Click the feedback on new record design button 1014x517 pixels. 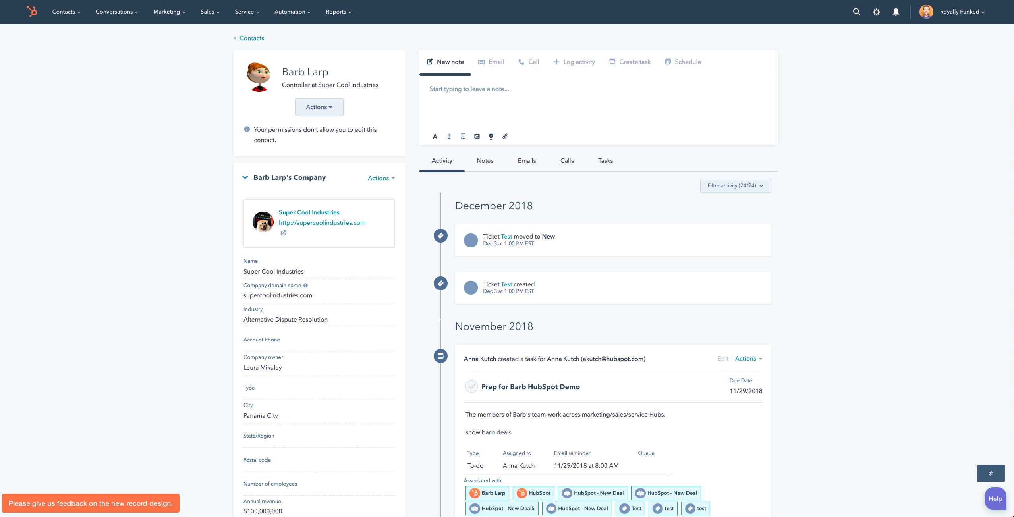pyautogui.click(x=91, y=503)
